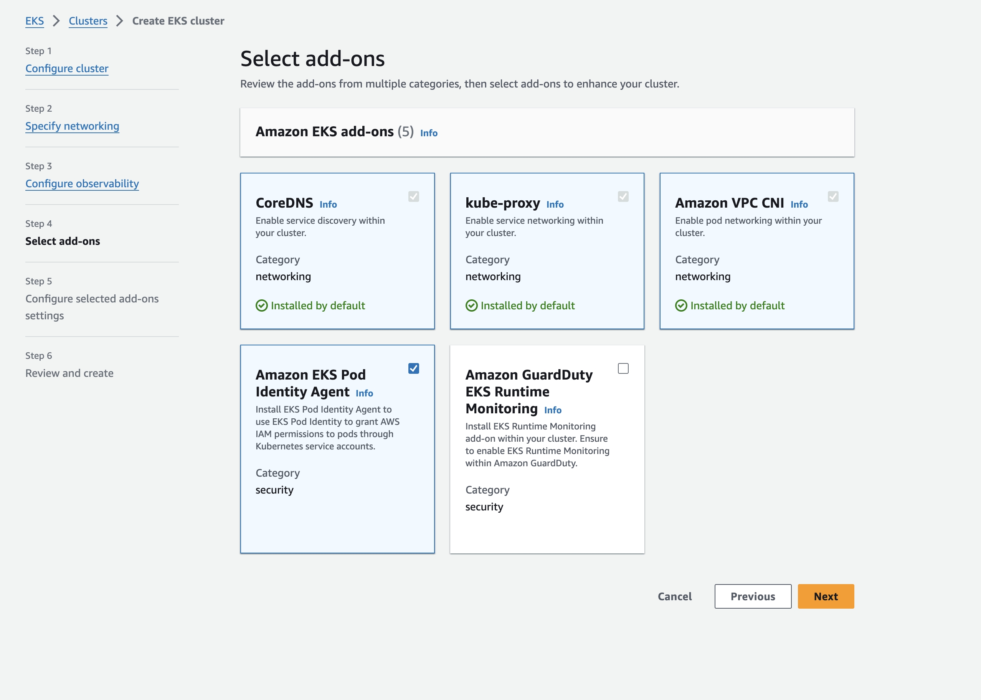Enable Amazon GuardDuty EKS Runtime Monitoring add-on
The width and height of the screenshot is (981, 700).
pos(623,368)
